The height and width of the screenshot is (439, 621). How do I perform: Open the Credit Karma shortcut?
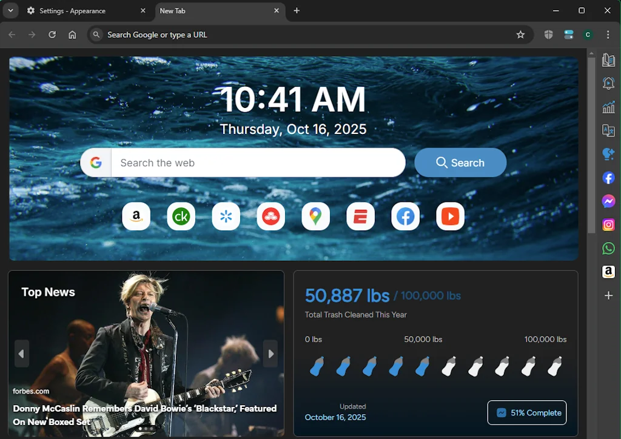pyautogui.click(x=181, y=216)
